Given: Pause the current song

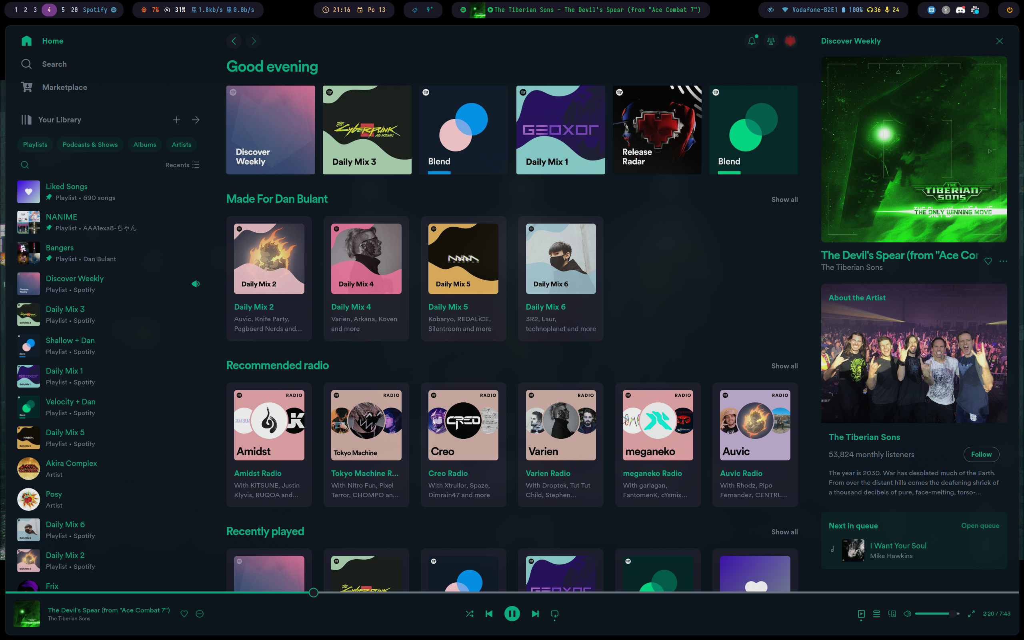Looking at the screenshot, I should point(512,614).
